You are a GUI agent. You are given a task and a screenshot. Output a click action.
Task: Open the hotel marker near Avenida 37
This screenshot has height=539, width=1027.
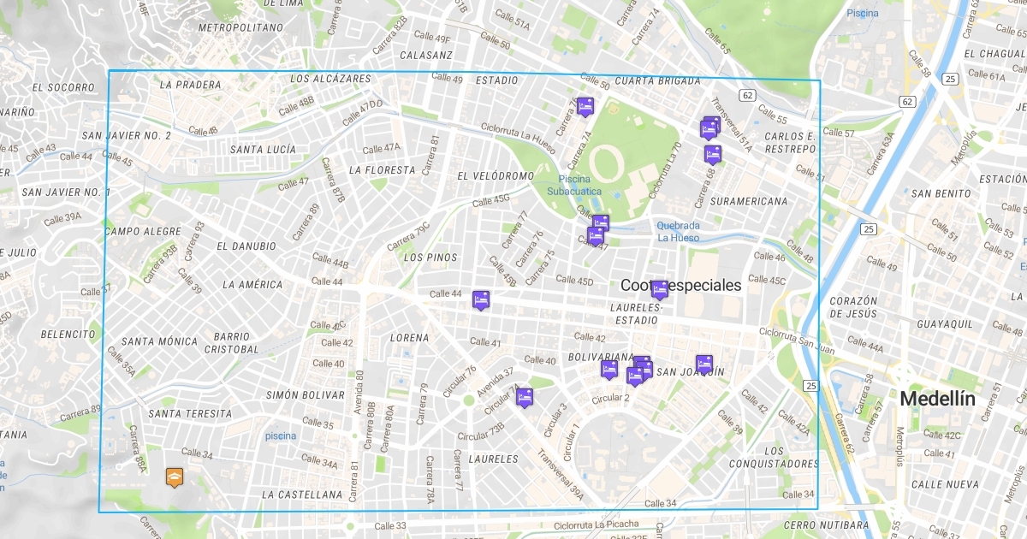point(525,396)
